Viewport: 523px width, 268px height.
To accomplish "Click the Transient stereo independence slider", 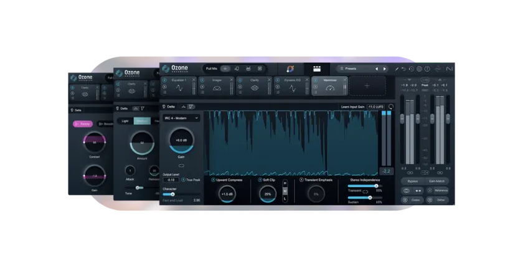I will 364,186.
